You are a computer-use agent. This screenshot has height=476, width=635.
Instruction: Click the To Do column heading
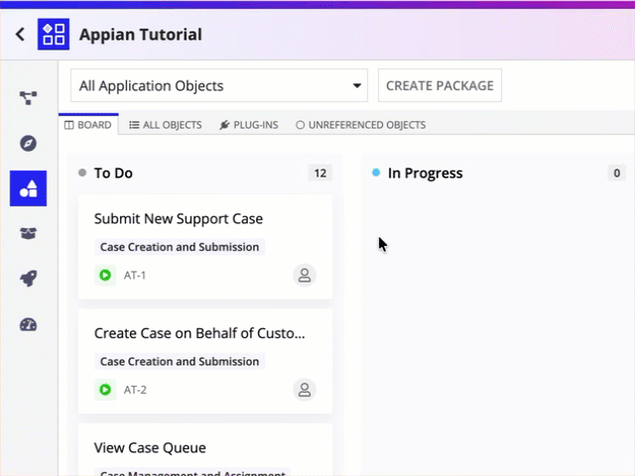(x=113, y=173)
